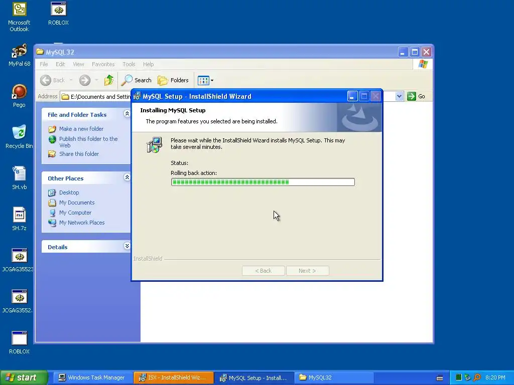Click the MySQL32 folder title bar icon
The image size is (514, 385).
(40, 52)
